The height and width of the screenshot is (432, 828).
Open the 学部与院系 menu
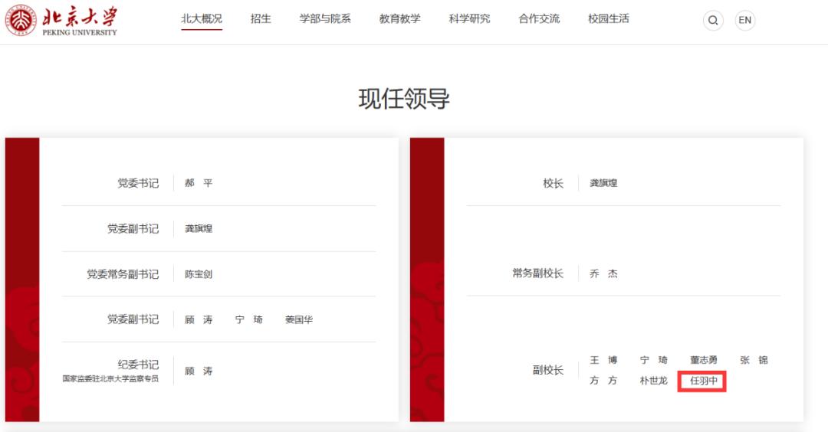325,19
